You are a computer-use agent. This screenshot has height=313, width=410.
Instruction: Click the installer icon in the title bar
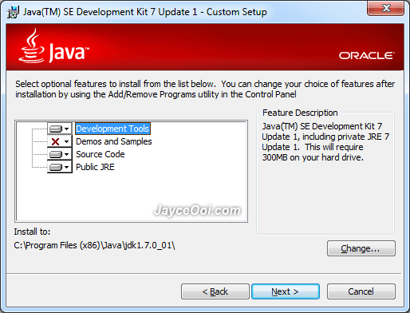coord(13,12)
